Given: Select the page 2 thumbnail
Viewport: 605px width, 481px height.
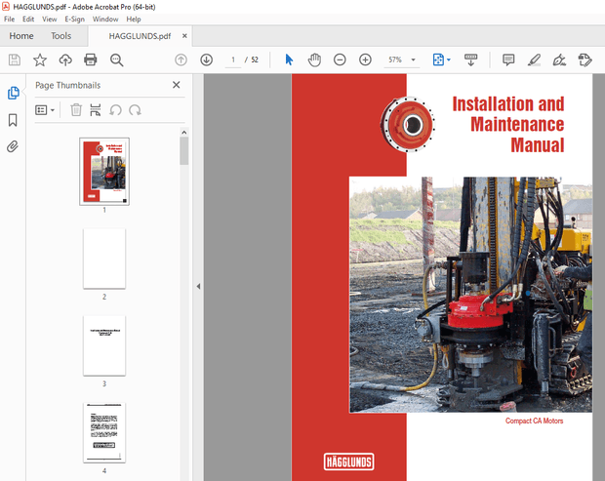Looking at the screenshot, I should [x=104, y=259].
